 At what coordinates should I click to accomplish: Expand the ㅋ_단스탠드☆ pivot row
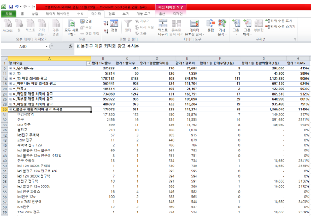(11, 69)
